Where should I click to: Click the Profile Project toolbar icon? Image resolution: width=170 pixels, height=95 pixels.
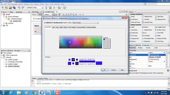click(x=64, y=8)
